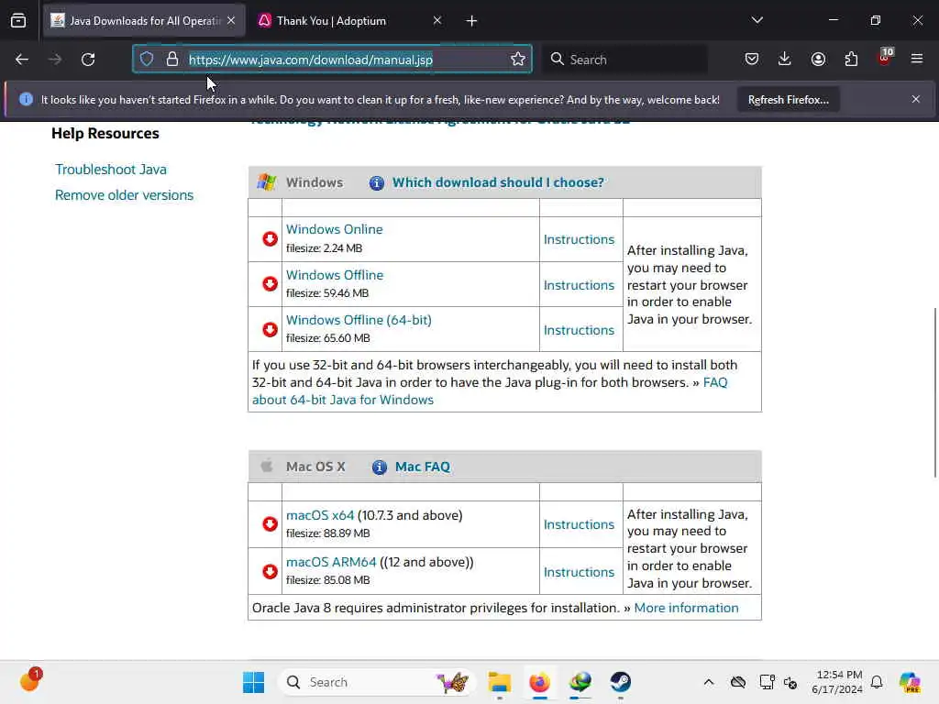Close the Java Downloads tab

[231, 20]
